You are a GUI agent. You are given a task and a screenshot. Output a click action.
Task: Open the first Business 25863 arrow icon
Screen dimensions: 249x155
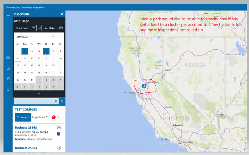tap(59, 127)
